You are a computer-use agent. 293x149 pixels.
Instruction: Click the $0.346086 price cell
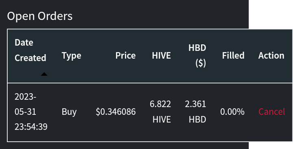coord(116,112)
